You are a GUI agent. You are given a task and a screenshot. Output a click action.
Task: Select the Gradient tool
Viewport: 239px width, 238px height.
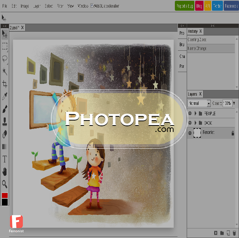point(5,146)
